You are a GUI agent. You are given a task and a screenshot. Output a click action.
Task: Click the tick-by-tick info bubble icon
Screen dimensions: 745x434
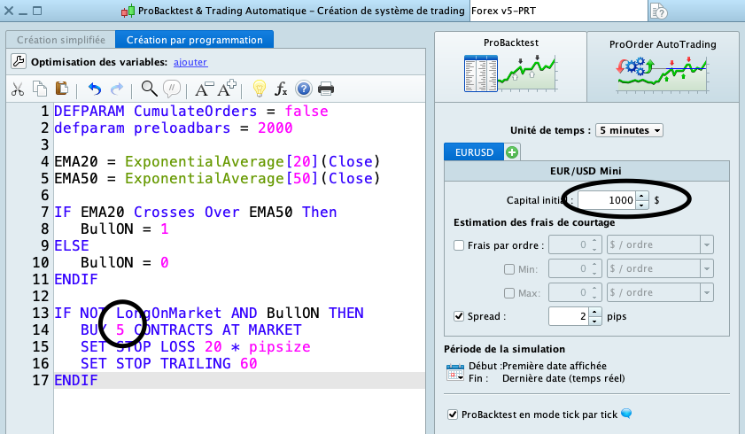pyautogui.click(x=626, y=414)
